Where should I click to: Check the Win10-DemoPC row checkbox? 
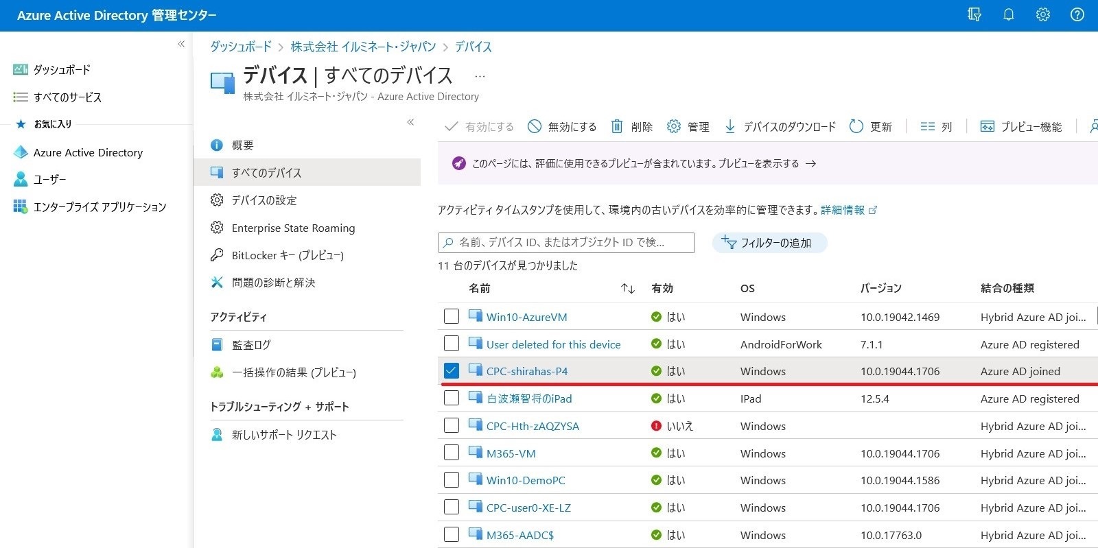pyautogui.click(x=451, y=480)
